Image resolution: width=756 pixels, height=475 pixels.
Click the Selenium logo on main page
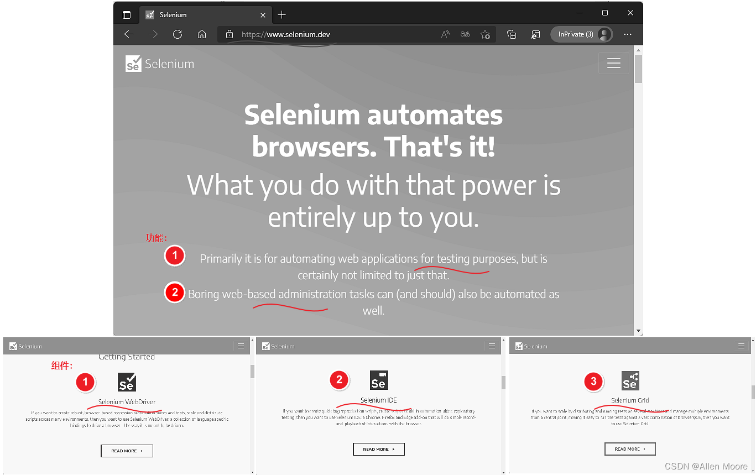tap(160, 64)
